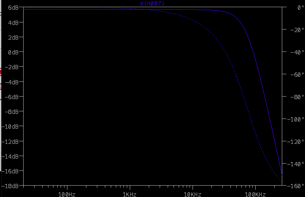Click the 100Hz frequency axis label
The width and height of the screenshot is (305, 197).
(x=67, y=194)
